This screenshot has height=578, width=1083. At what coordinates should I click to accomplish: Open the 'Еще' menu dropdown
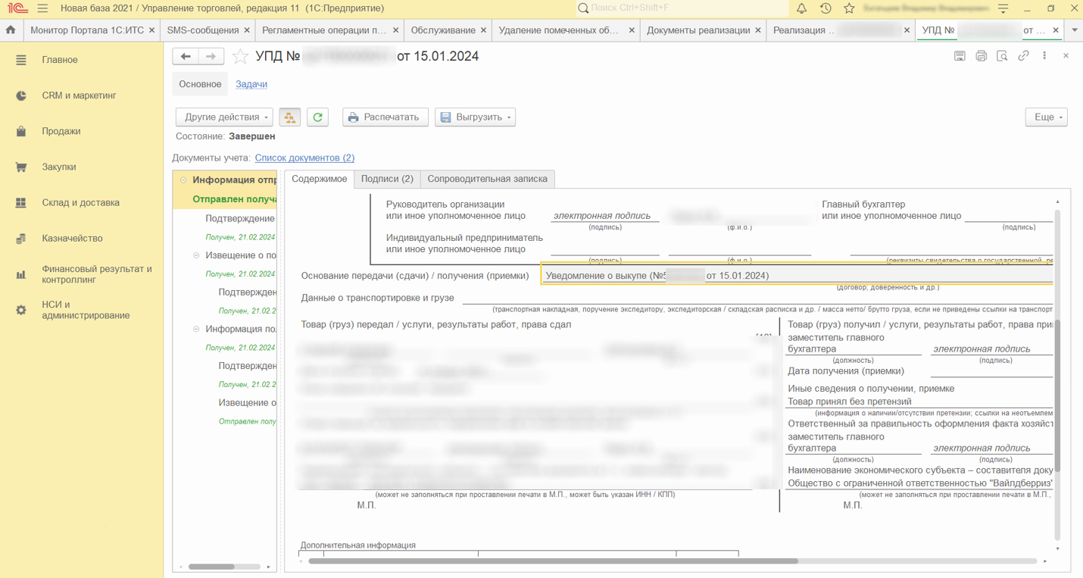1046,117
